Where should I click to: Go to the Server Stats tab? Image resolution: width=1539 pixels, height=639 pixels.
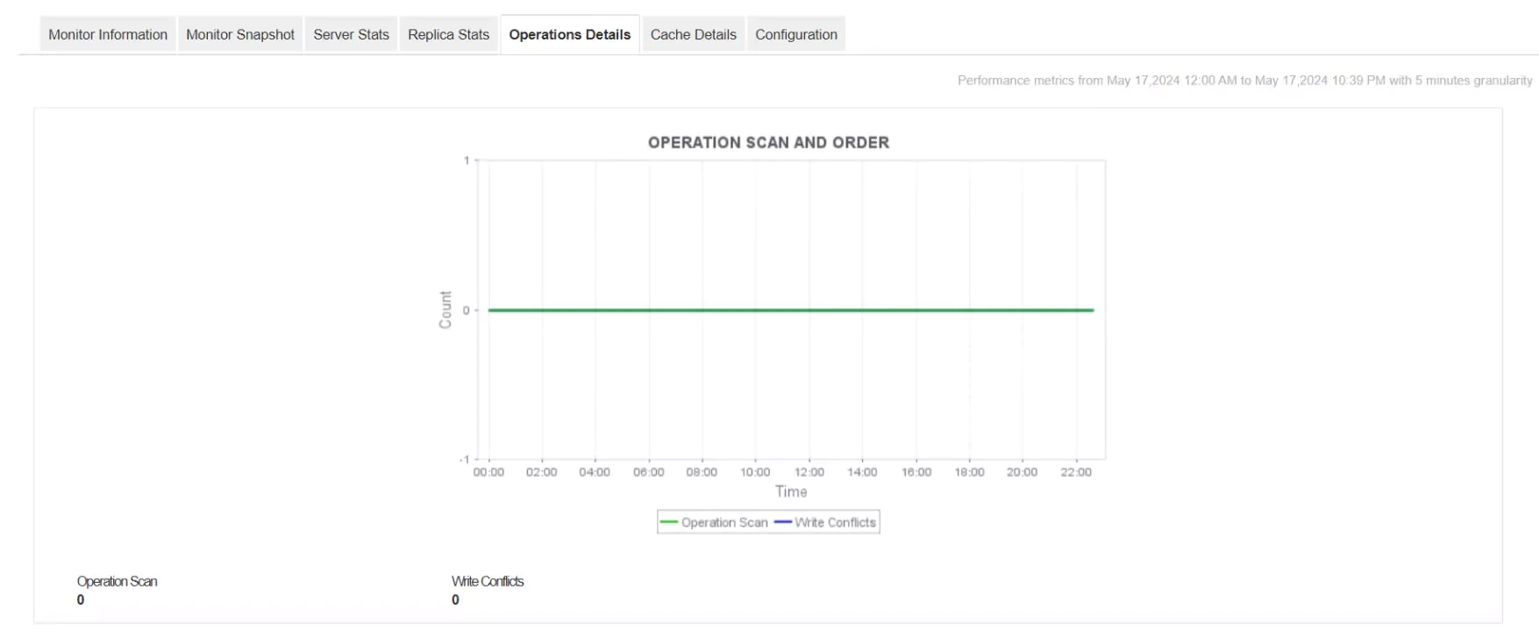click(351, 35)
